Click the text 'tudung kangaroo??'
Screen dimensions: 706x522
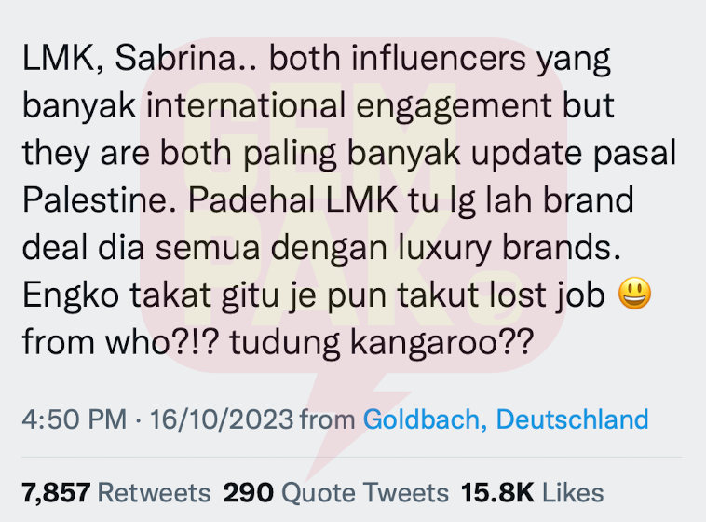382,343
